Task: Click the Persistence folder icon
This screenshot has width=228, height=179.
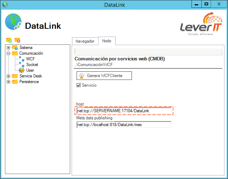Action: pyautogui.click(x=15, y=82)
